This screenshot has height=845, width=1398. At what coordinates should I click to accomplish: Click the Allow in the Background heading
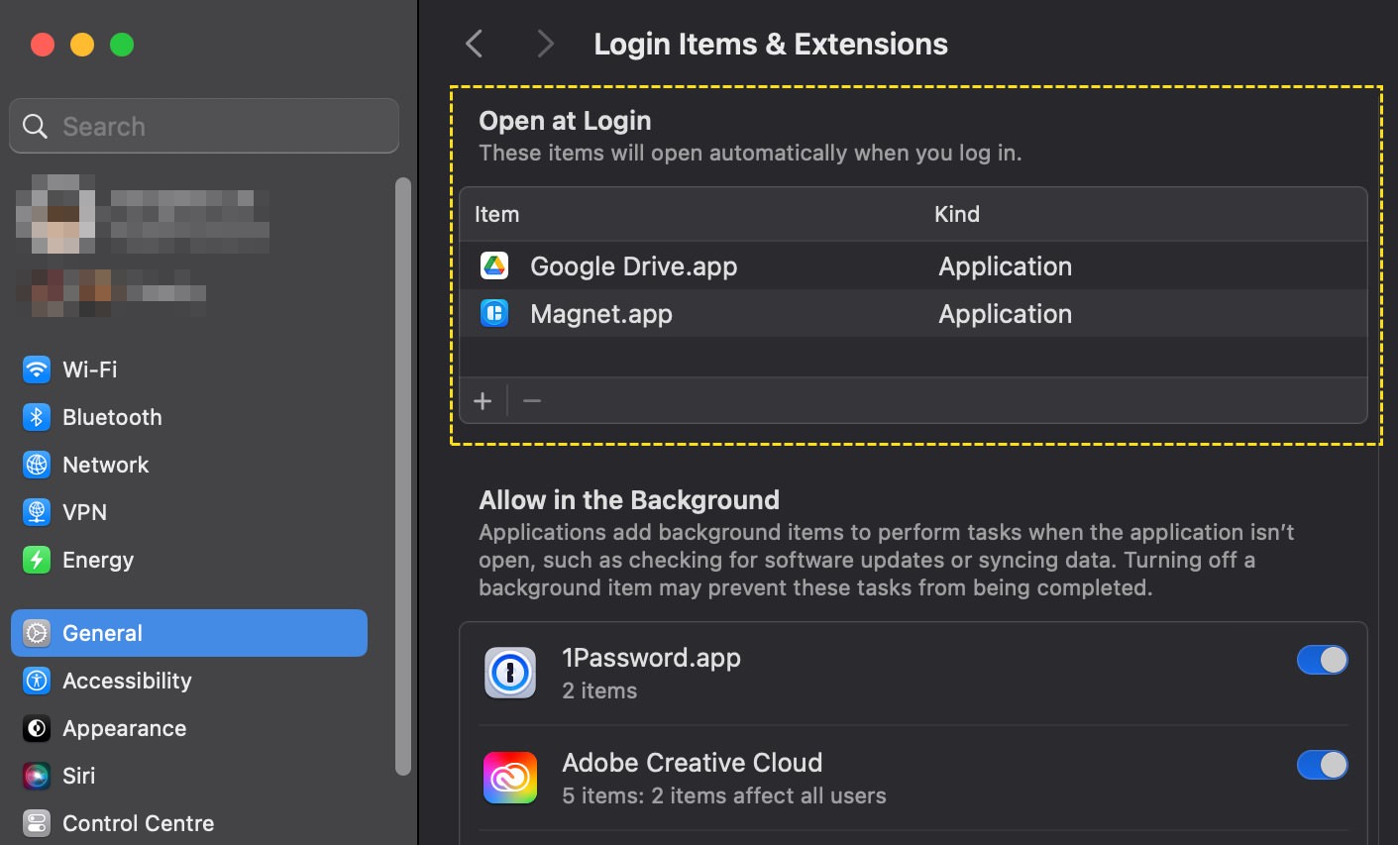(x=629, y=499)
